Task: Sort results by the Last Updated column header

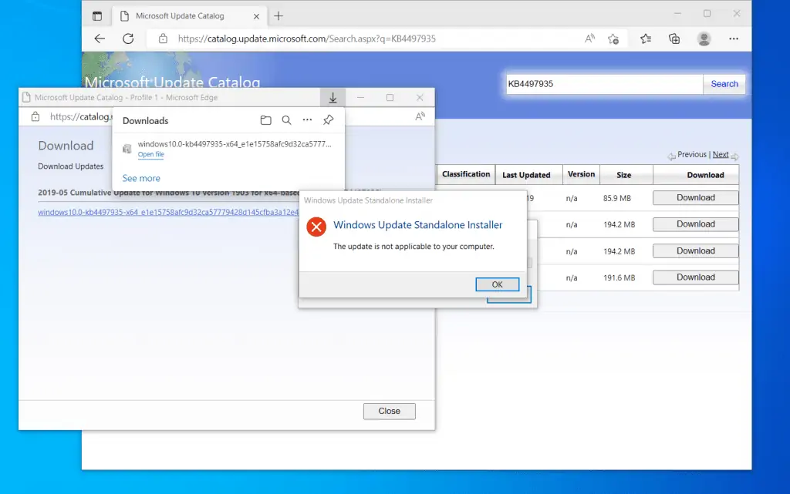Action: coord(526,175)
